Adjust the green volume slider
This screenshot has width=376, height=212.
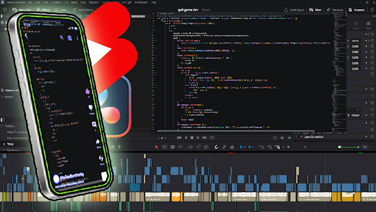351,147
